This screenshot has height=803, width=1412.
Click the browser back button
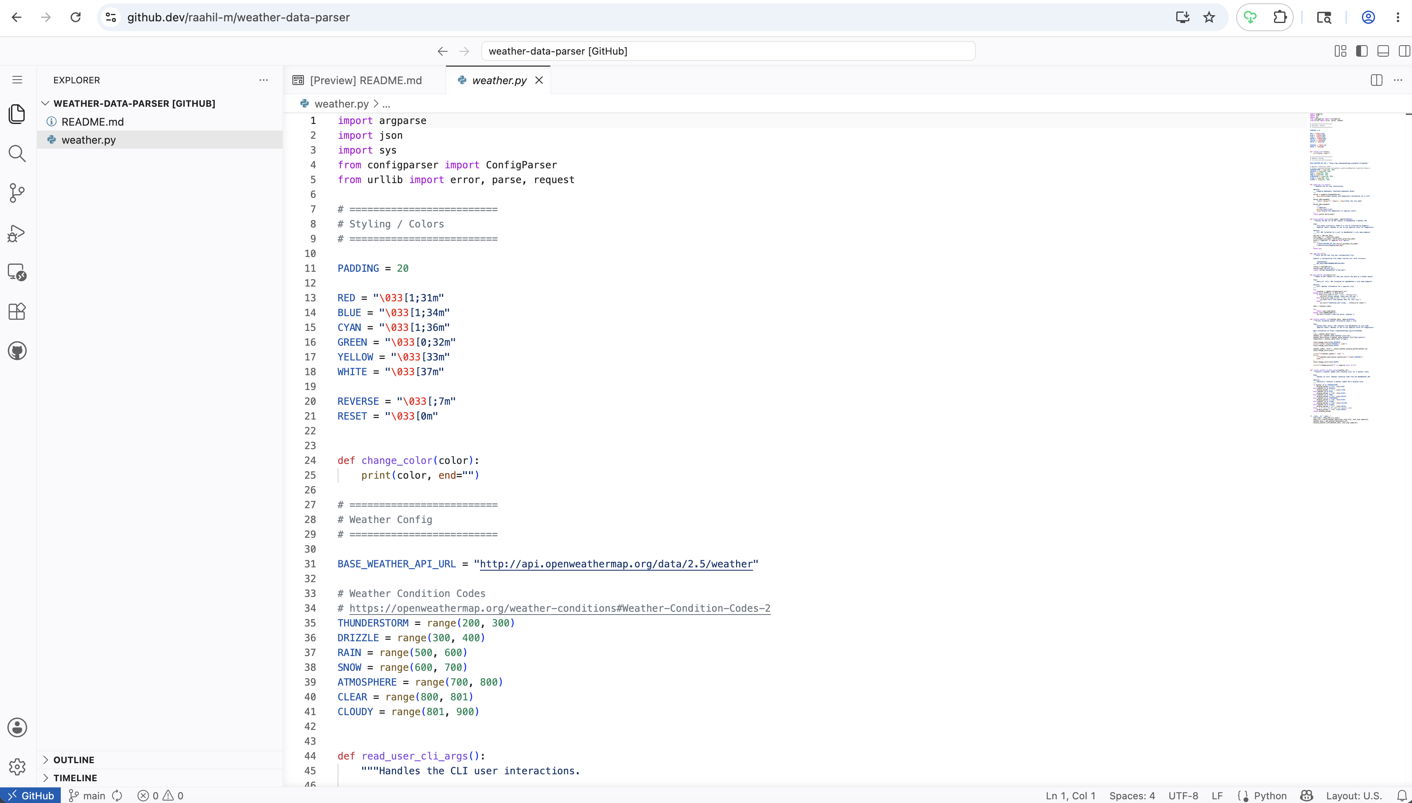point(16,17)
